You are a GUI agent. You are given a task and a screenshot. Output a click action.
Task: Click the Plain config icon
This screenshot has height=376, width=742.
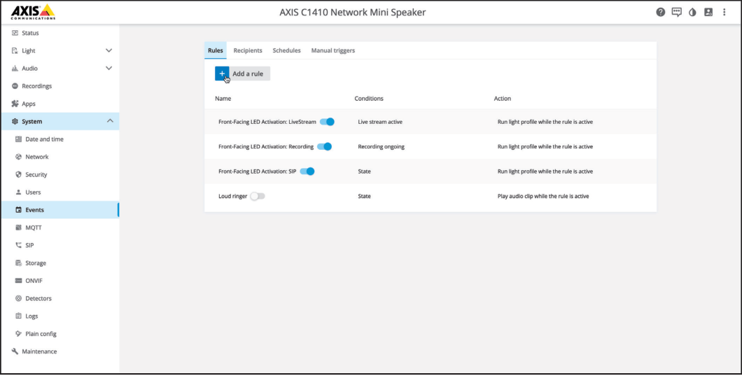pos(18,334)
